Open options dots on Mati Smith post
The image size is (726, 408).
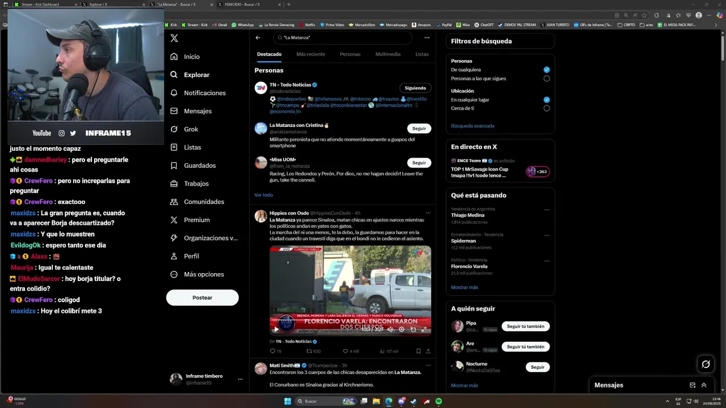click(x=428, y=365)
